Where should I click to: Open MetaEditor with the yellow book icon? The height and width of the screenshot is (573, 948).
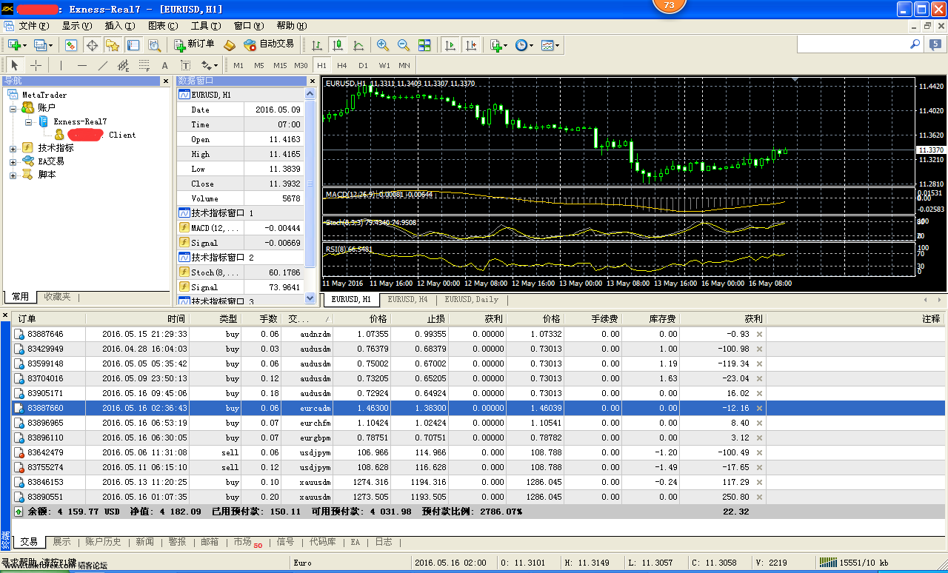(x=229, y=45)
